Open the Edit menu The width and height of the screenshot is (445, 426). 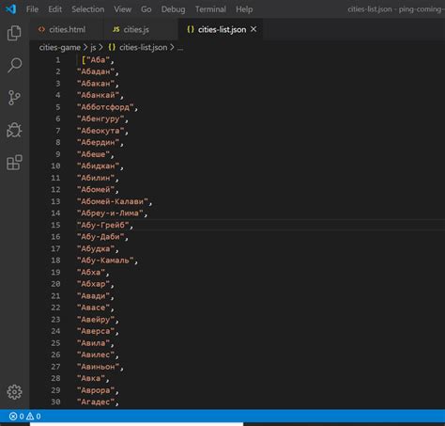coord(54,9)
